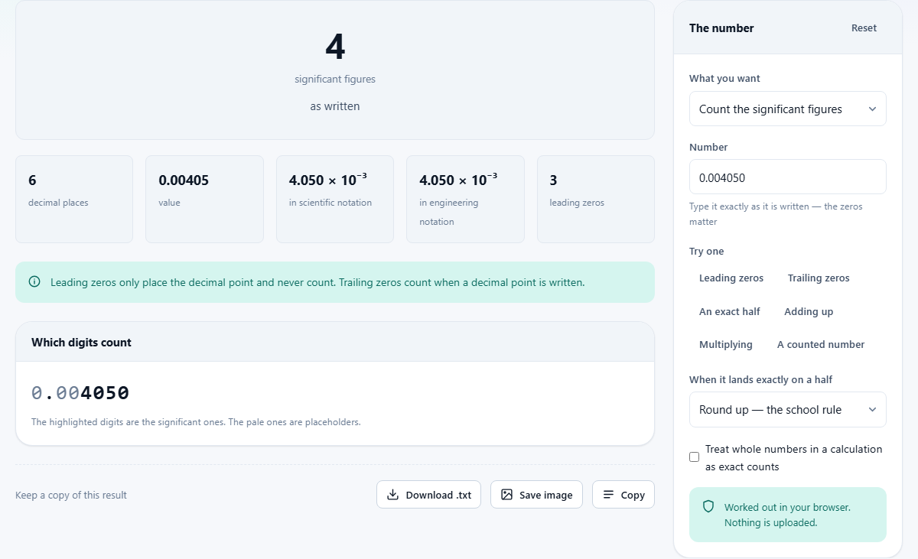Click the highlighted digits 0.004050 display

click(80, 393)
